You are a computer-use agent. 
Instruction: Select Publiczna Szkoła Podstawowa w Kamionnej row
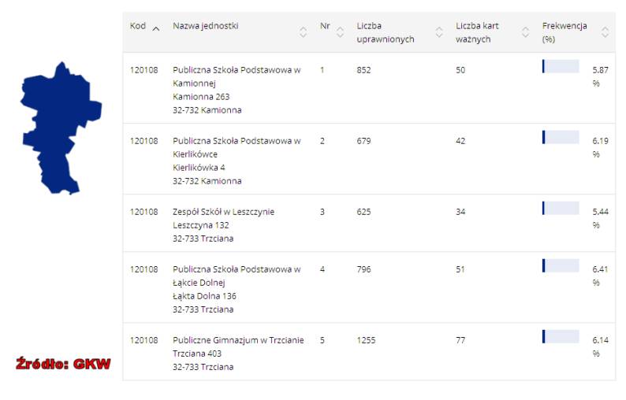click(x=369, y=88)
